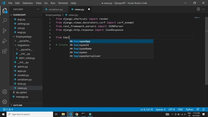
Task: Open the Selection menu
Action: click(x=28, y=3)
